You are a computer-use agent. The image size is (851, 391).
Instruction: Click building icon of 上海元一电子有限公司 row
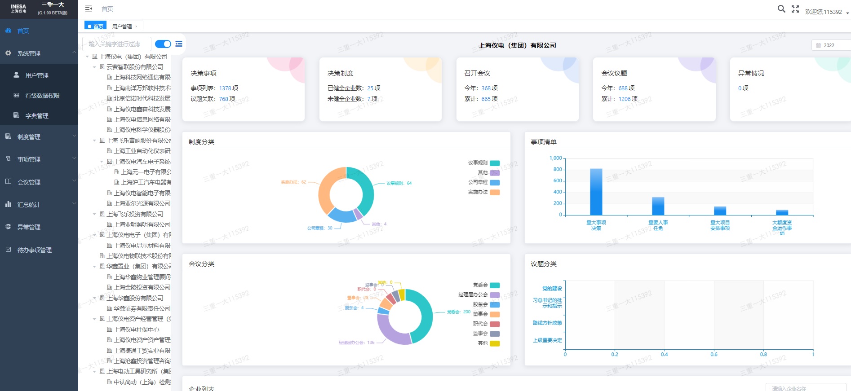pyautogui.click(x=117, y=172)
